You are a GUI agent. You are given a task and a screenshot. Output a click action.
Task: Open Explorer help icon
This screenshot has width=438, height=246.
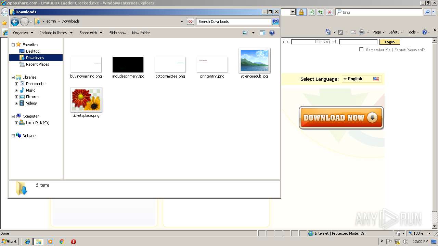click(x=272, y=33)
